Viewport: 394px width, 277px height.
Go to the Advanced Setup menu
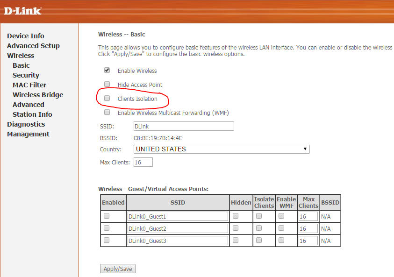(33, 46)
